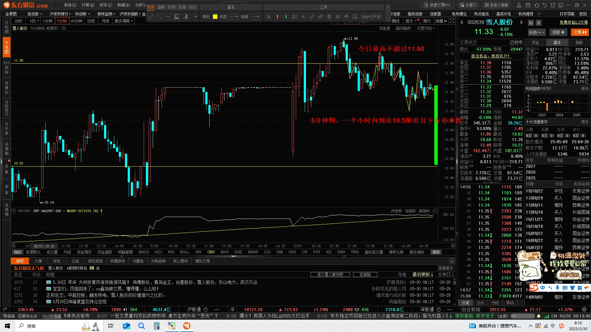Image resolution: width=591 pixels, height=332 pixels.
Task: Toggle drawings visibility with the eye icon
Action: 346,17
